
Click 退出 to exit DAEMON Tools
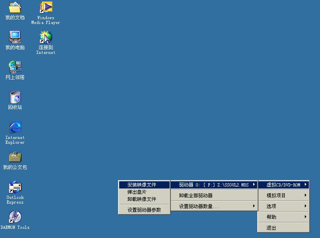(x=284, y=228)
